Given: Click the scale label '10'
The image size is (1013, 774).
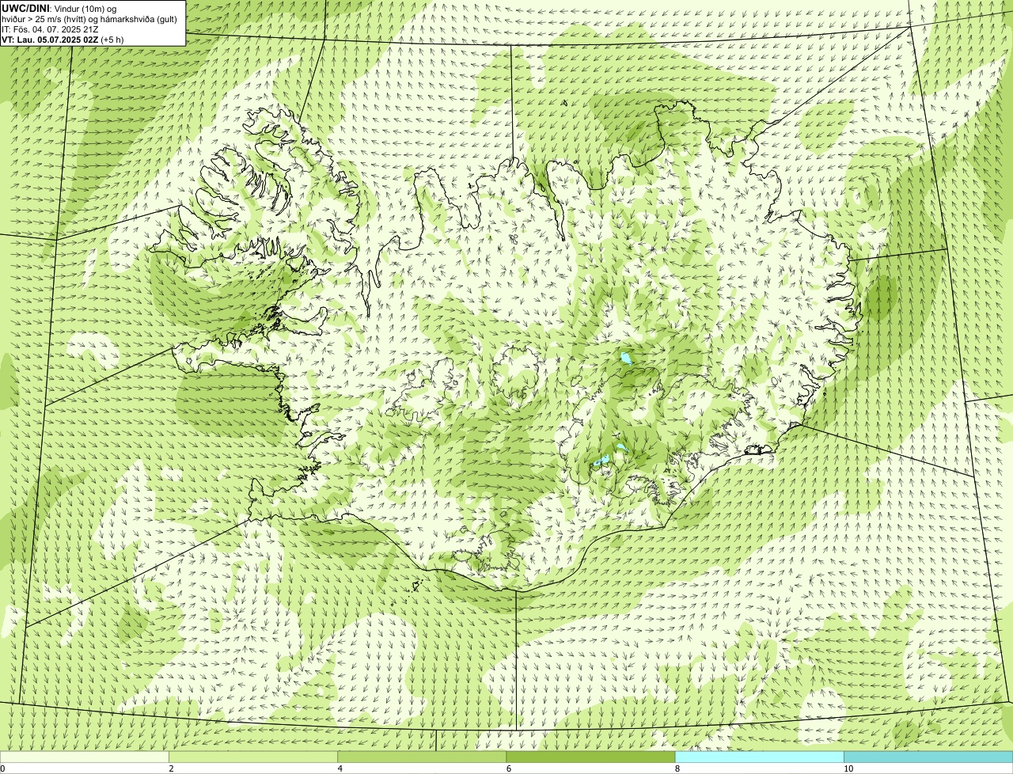Looking at the screenshot, I should [848, 768].
